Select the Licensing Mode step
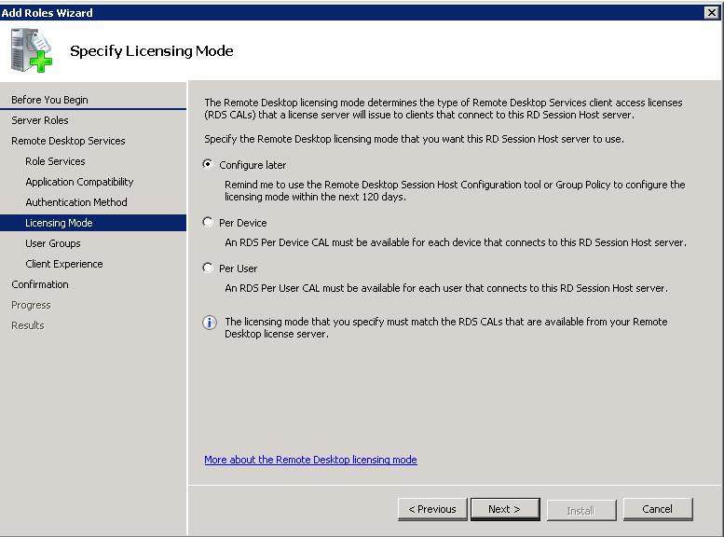Screen dimensions: 724x537 click(x=59, y=223)
